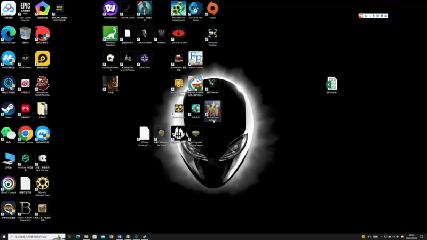Select the Against the Storm shortcut
The image size is (427, 240).
[x=162, y=136]
